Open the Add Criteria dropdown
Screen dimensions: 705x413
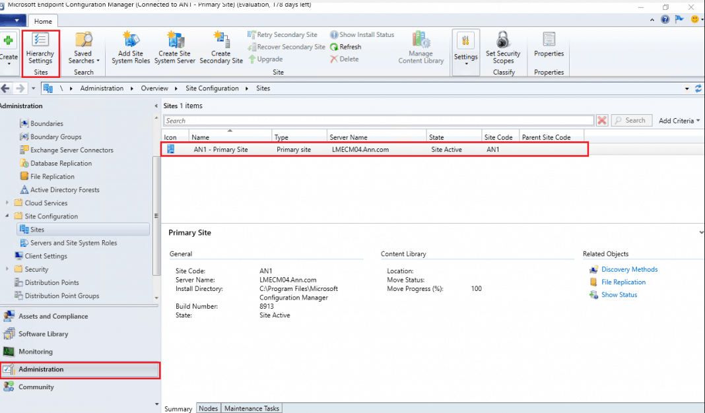point(679,120)
